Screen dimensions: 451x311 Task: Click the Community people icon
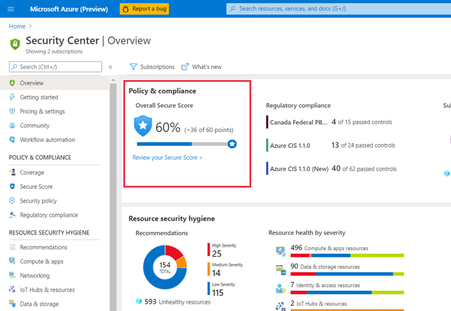click(x=12, y=126)
